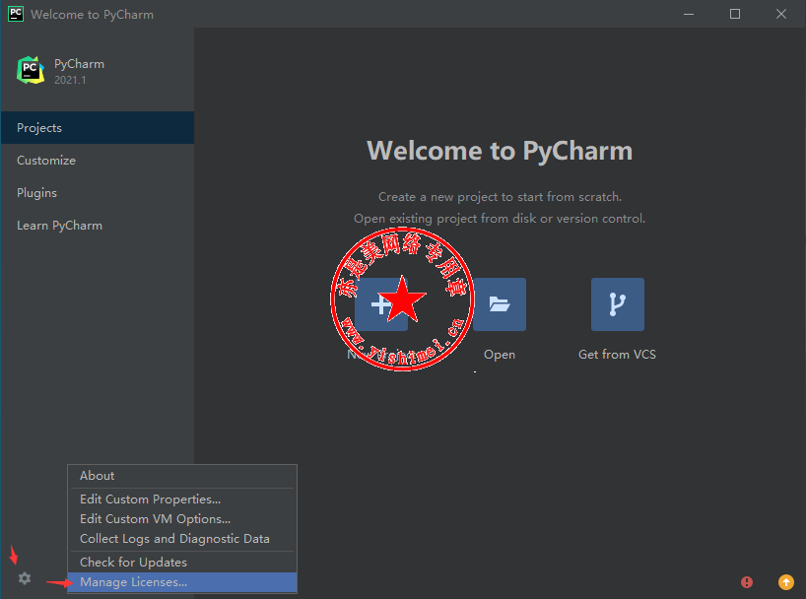Image resolution: width=806 pixels, height=599 pixels.
Task: Select Edit Custom VM Options menu item
Action: coord(182,519)
